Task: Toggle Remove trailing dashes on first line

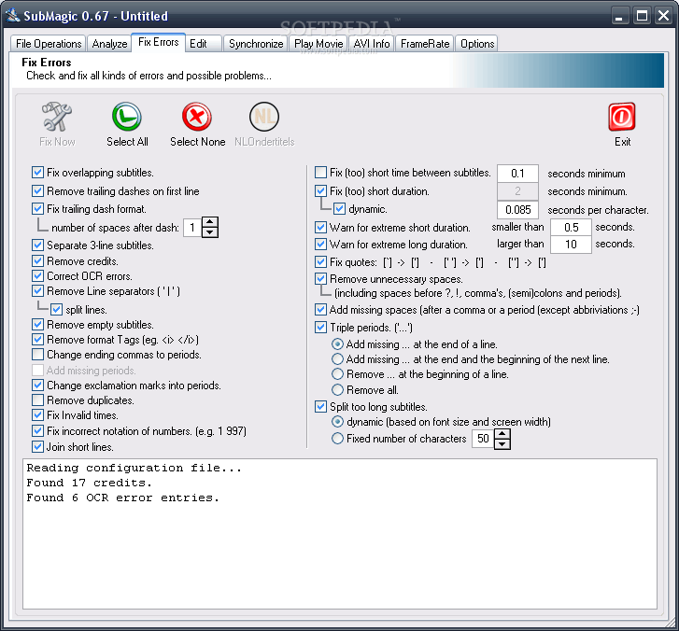Action: click(37, 190)
